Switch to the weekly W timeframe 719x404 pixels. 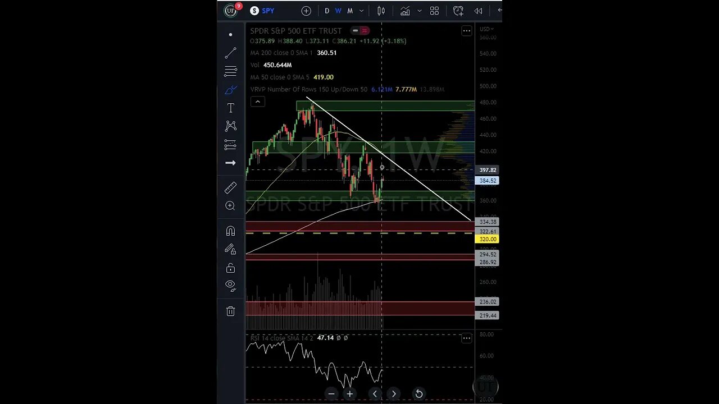click(338, 11)
